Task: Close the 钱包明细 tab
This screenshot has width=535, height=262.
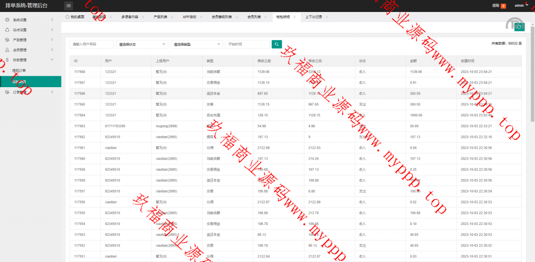Action: click(295, 17)
